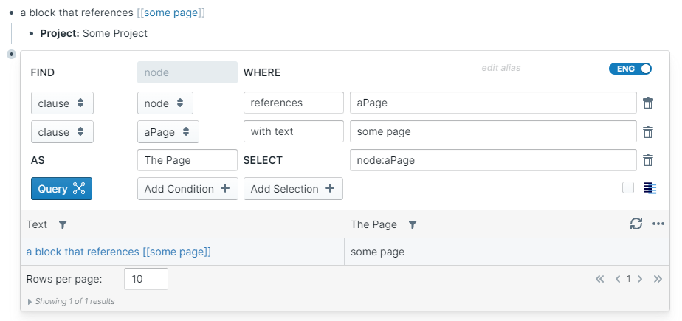682x321 pixels.
Task: Go to the first results page
Action: pyautogui.click(x=600, y=279)
